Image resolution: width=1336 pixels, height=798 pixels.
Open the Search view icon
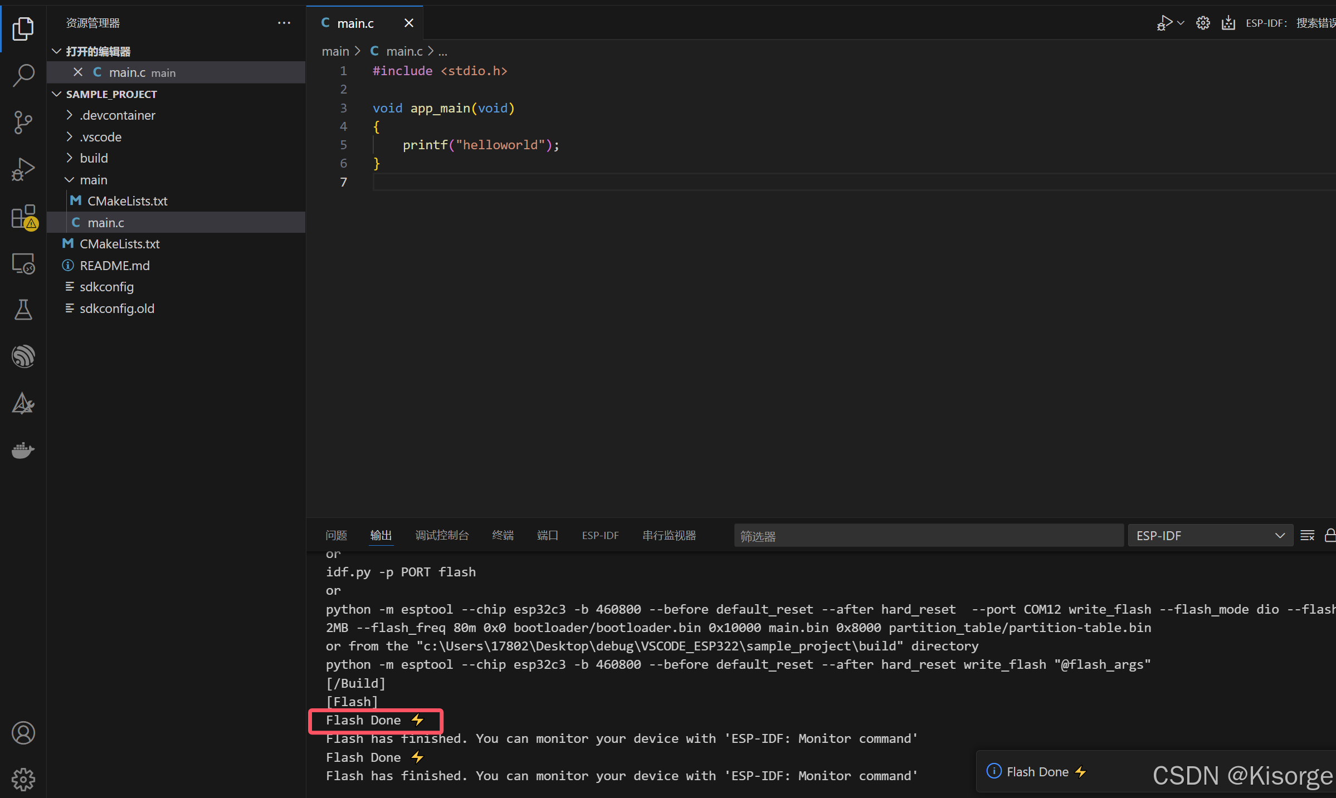23,75
